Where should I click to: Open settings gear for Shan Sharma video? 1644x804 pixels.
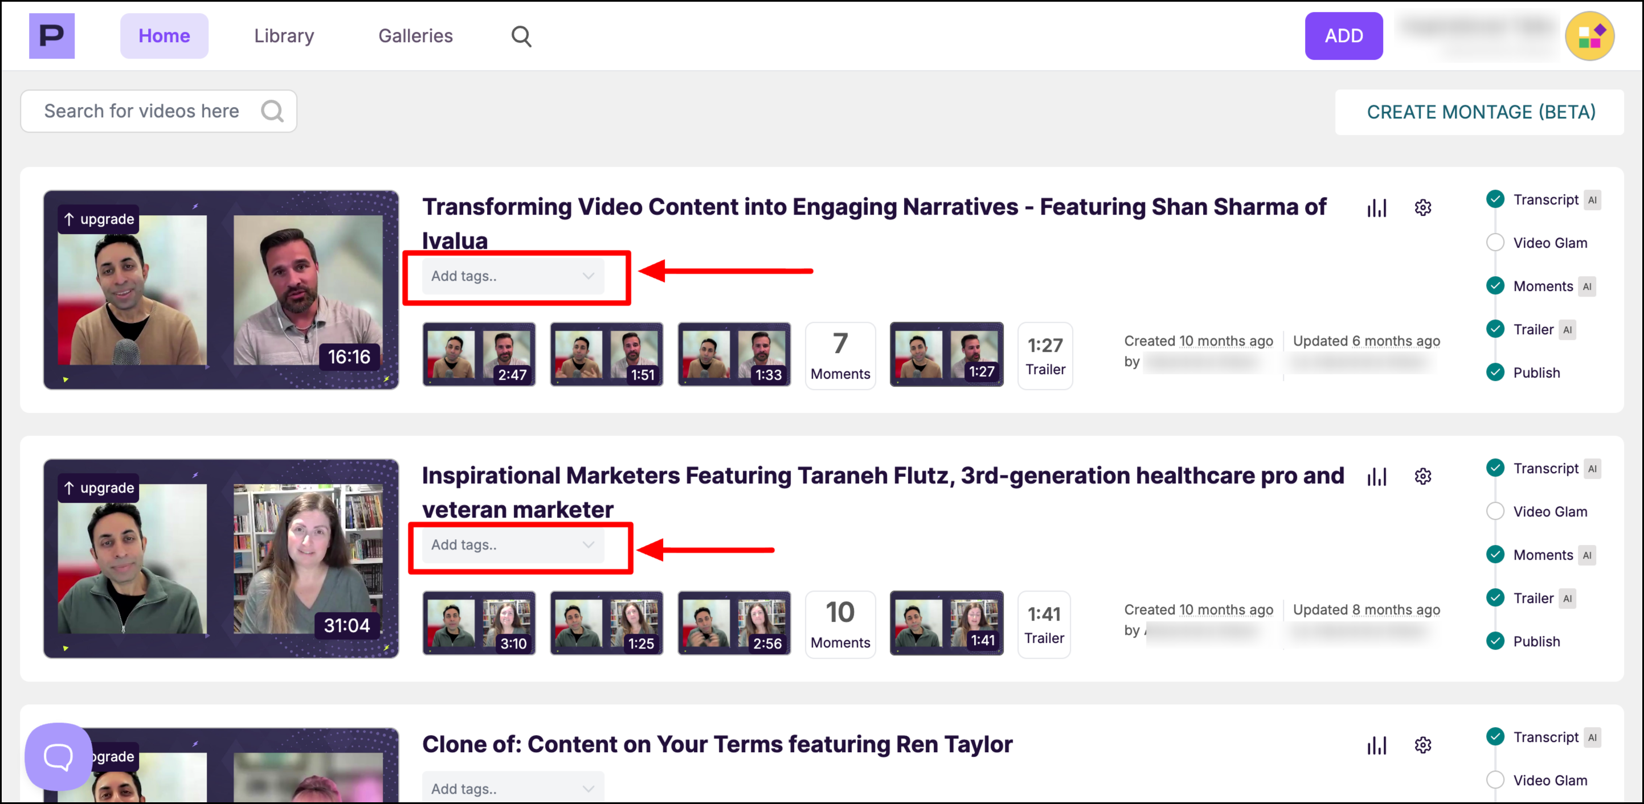(x=1422, y=207)
